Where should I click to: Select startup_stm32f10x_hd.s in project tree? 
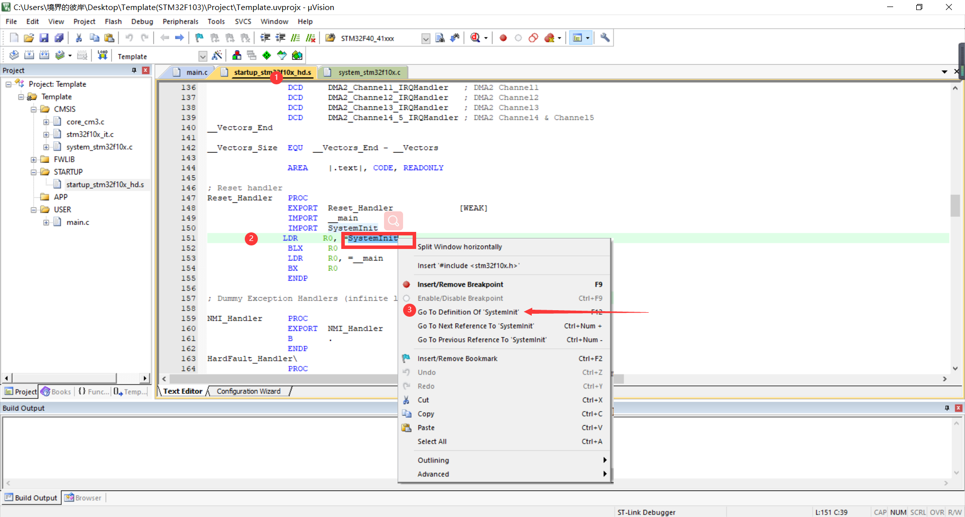(x=105, y=185)
